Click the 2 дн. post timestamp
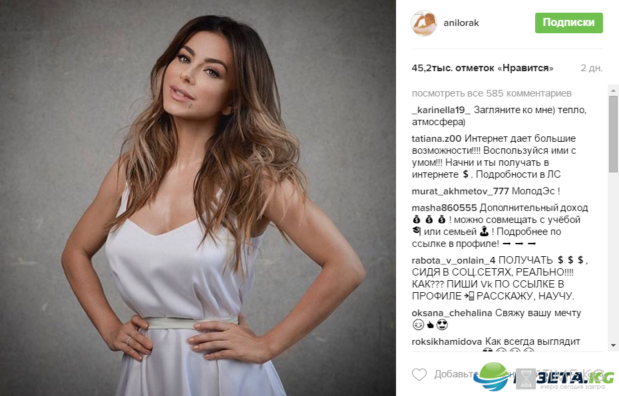619x396 pixels. [x=591, y=68]
